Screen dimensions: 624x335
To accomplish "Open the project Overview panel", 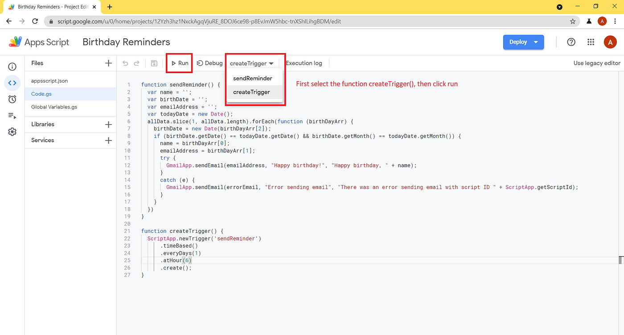I will click(x=12, y=66).
